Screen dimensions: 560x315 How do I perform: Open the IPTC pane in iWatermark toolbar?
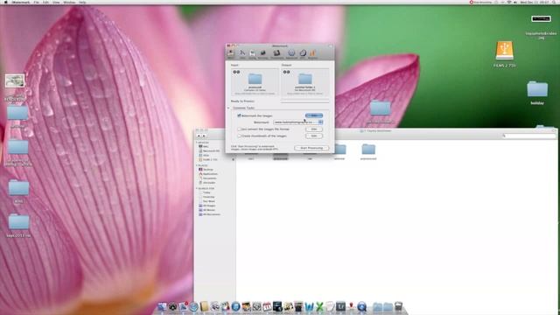tap(303, 53)
